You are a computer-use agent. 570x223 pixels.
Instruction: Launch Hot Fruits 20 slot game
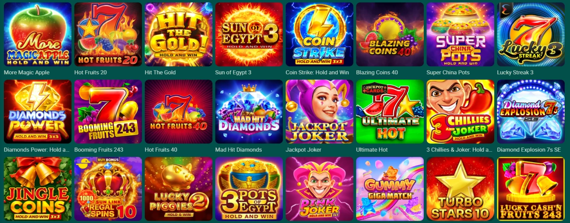[x=108, y=35]
